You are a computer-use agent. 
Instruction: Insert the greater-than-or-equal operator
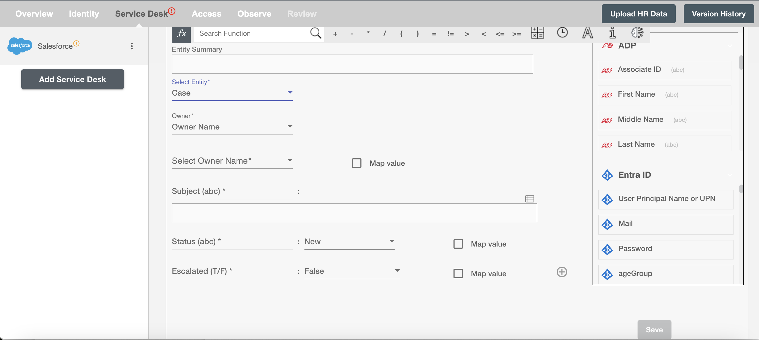[x=517, y=34]
